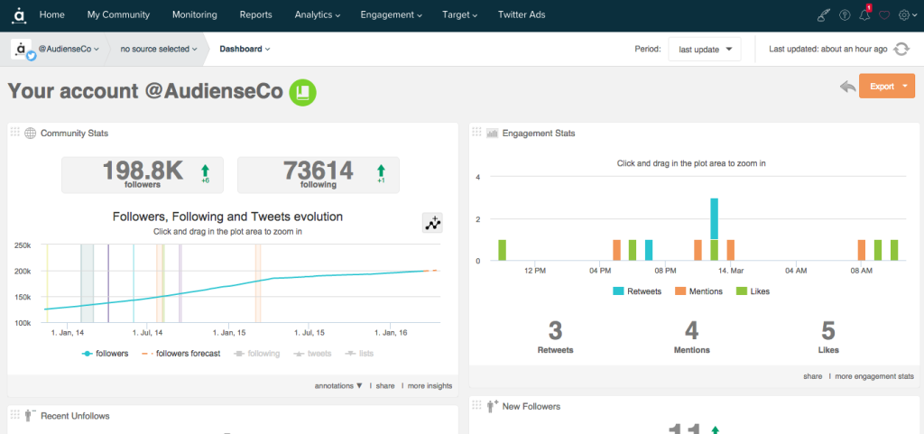Click the wide grey-green annotation band in chart
This screenshot has height=434, width=924.
(x=88, y=283)
